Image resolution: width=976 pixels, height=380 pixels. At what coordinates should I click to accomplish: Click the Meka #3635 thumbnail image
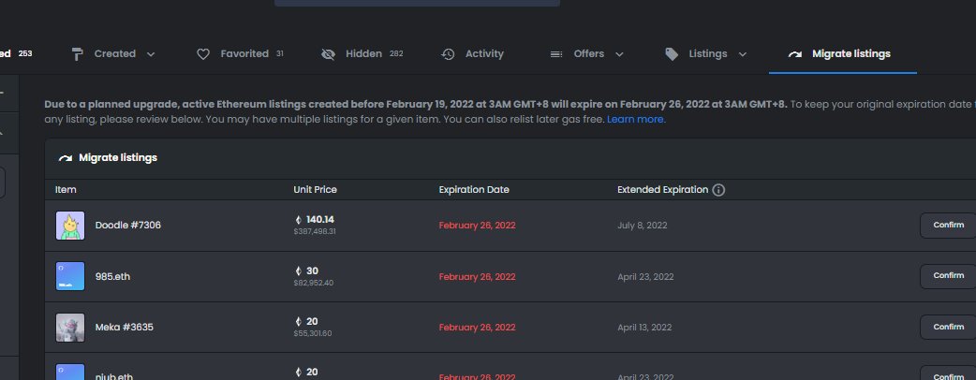point(70,328)
